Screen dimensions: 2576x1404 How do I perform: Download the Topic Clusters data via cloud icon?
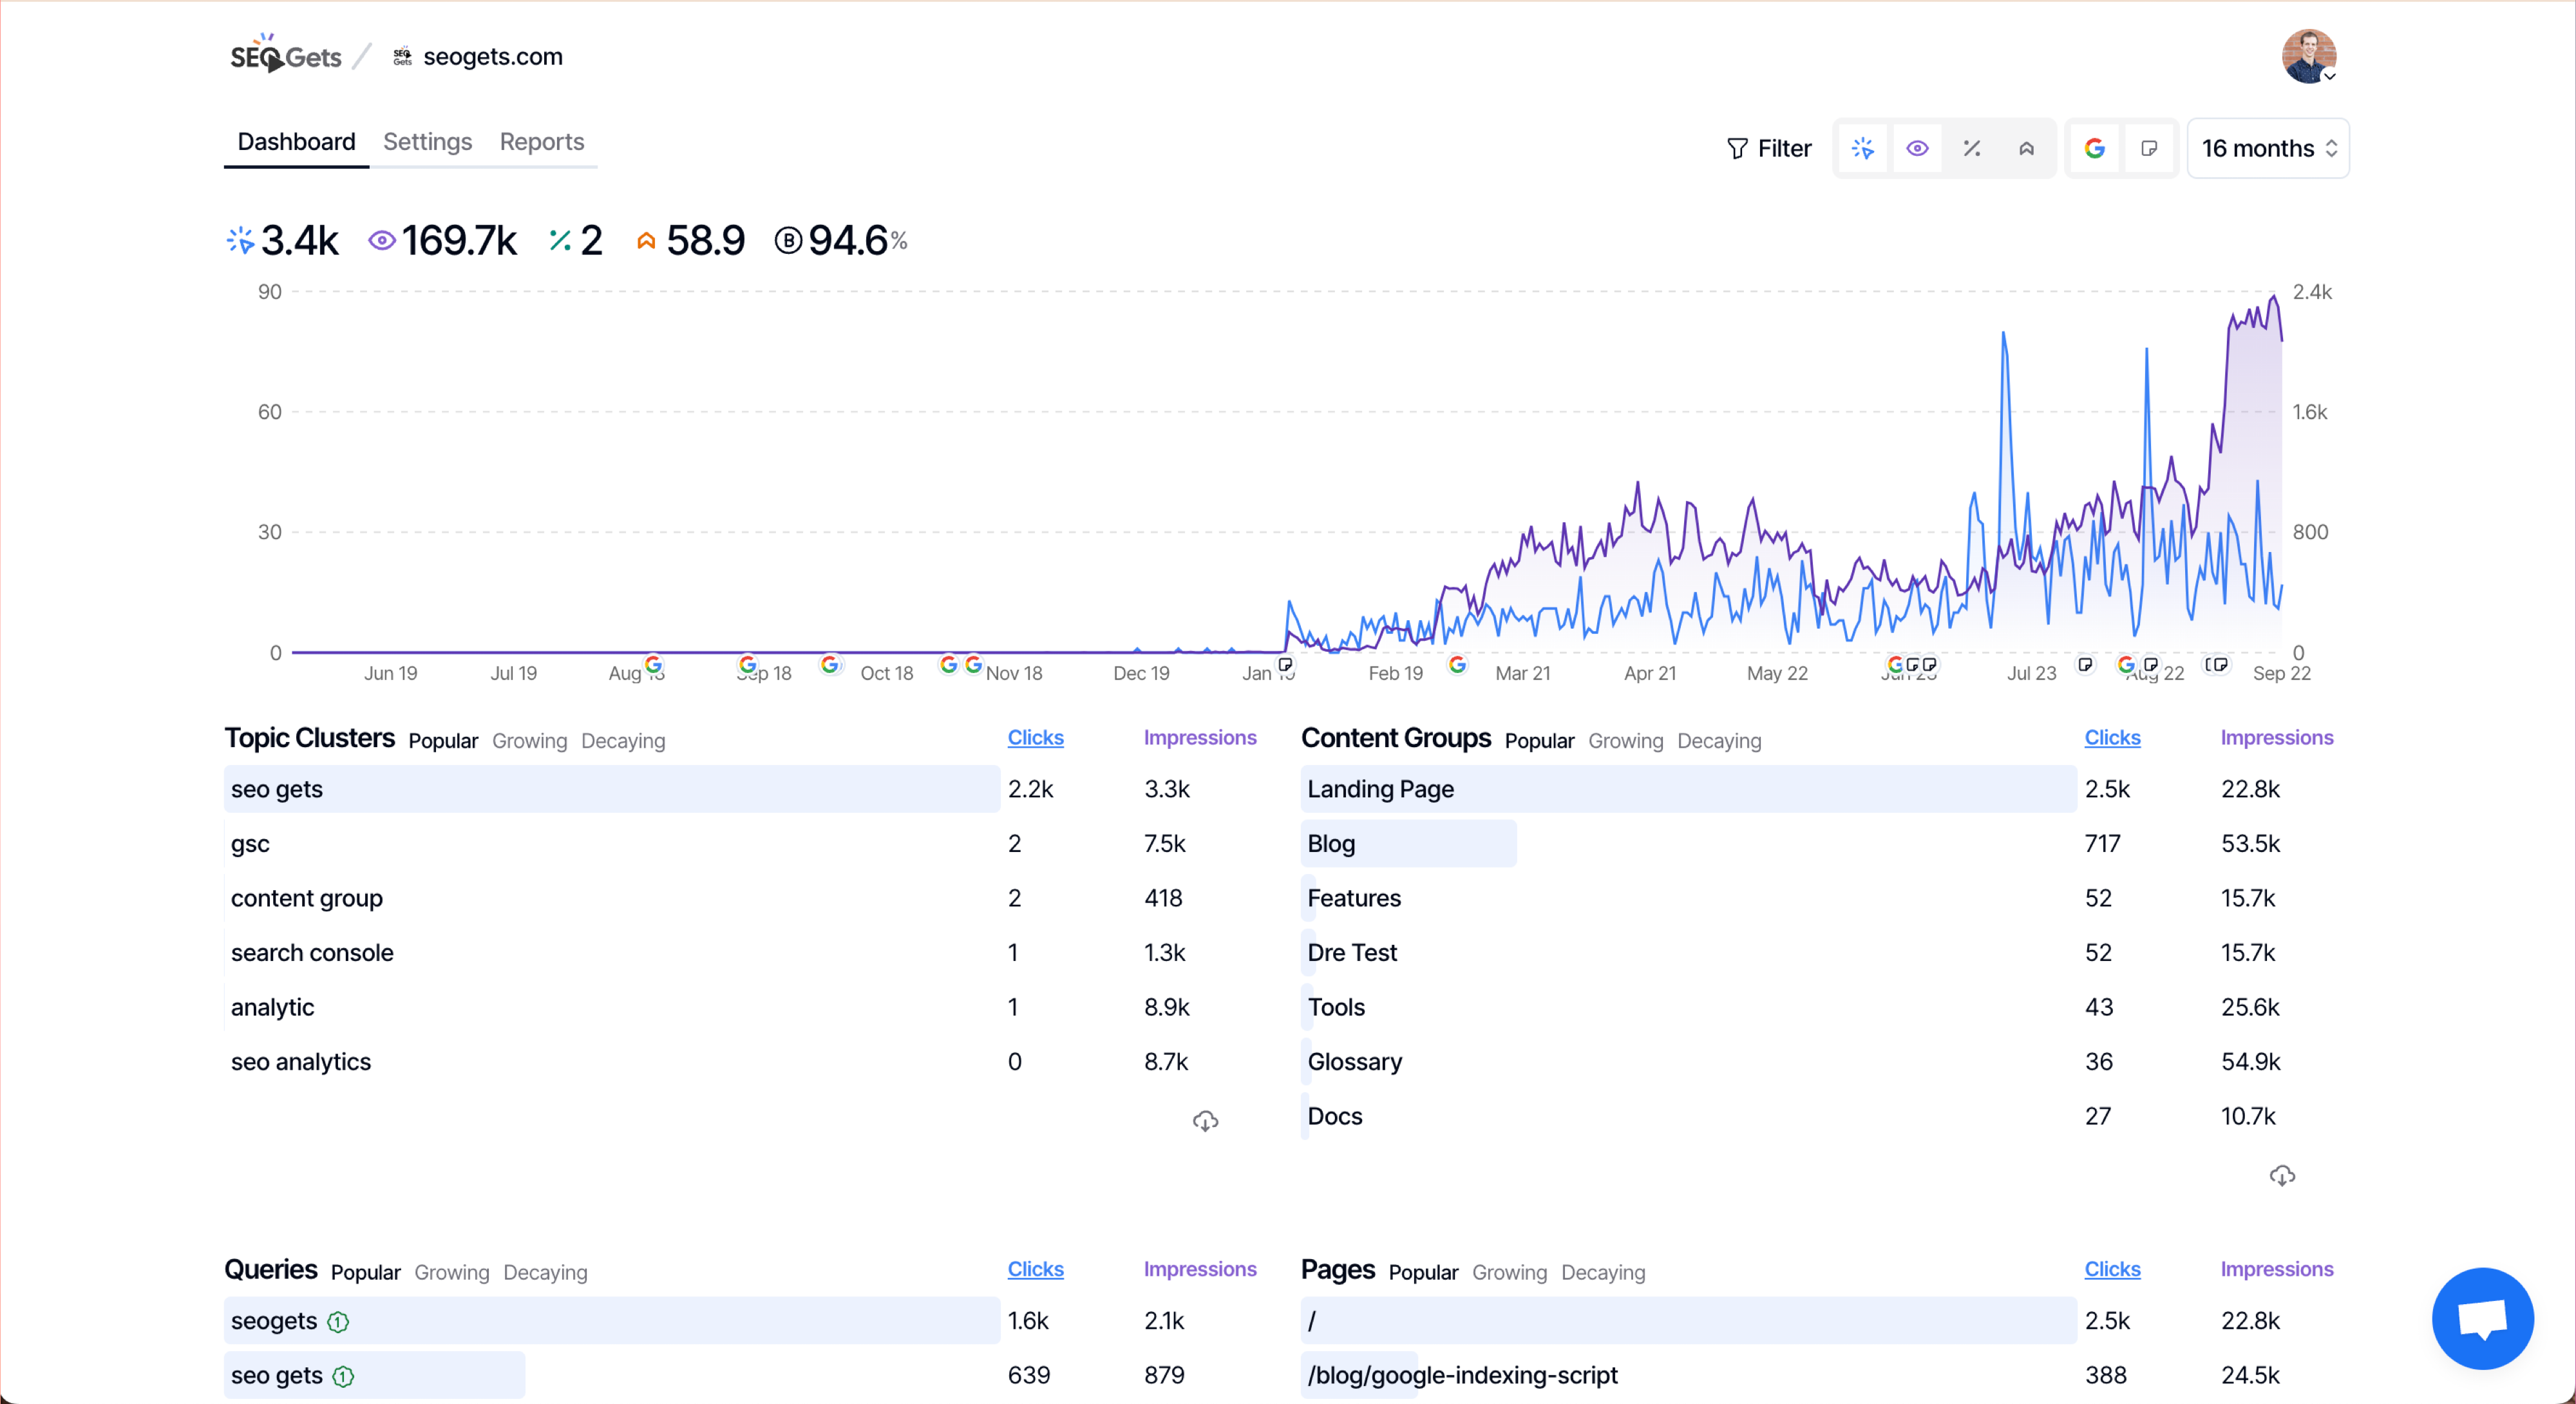point(1205,1121)
